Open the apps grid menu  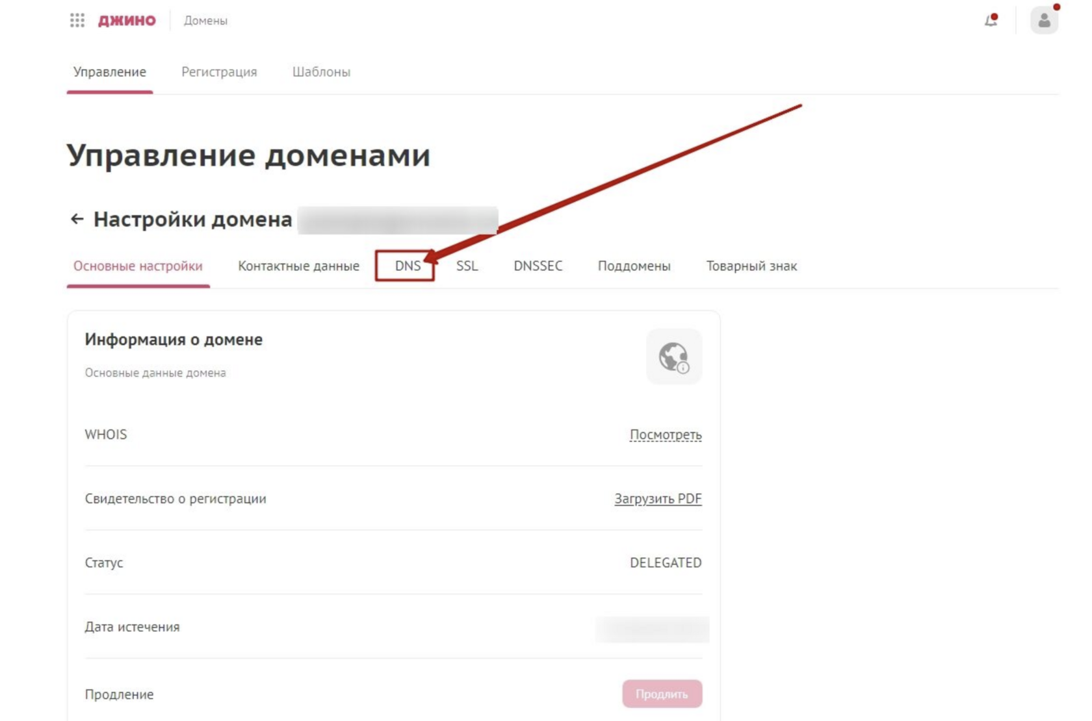click(77, 21)
